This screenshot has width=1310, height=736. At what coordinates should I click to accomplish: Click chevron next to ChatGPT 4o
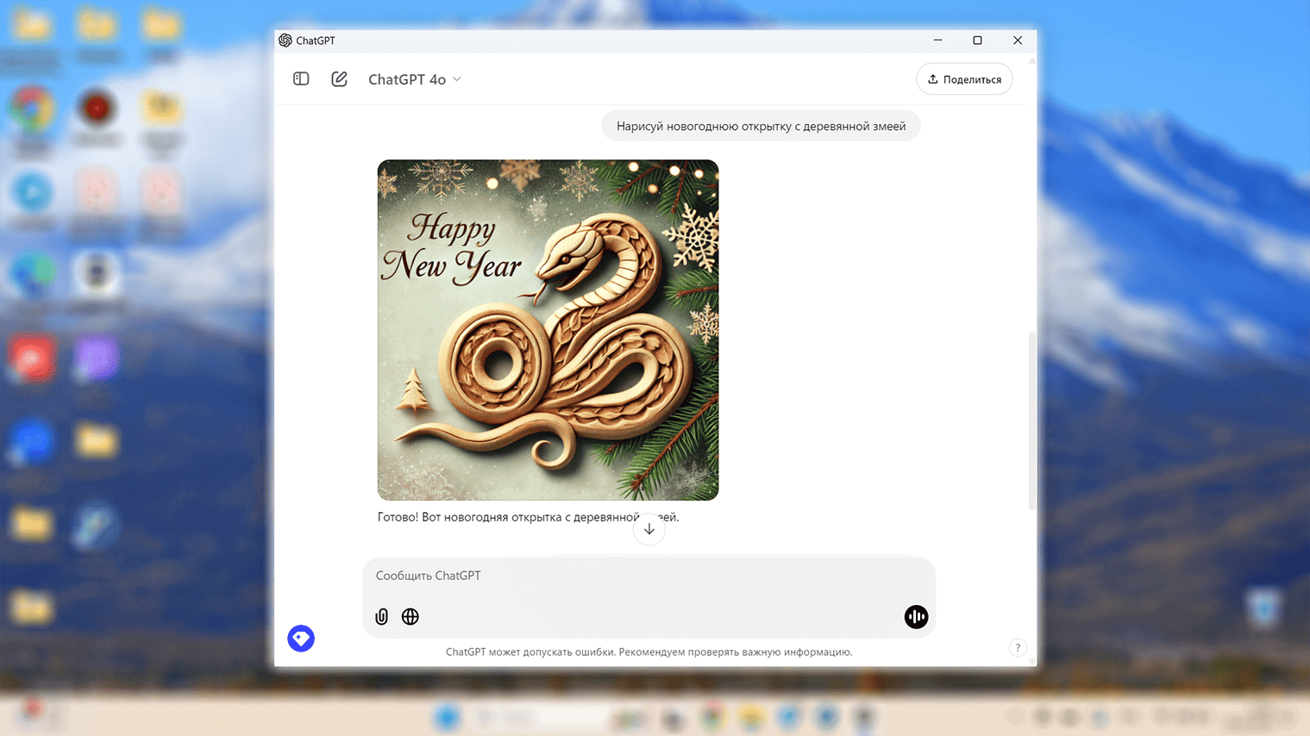pos(457,79)
